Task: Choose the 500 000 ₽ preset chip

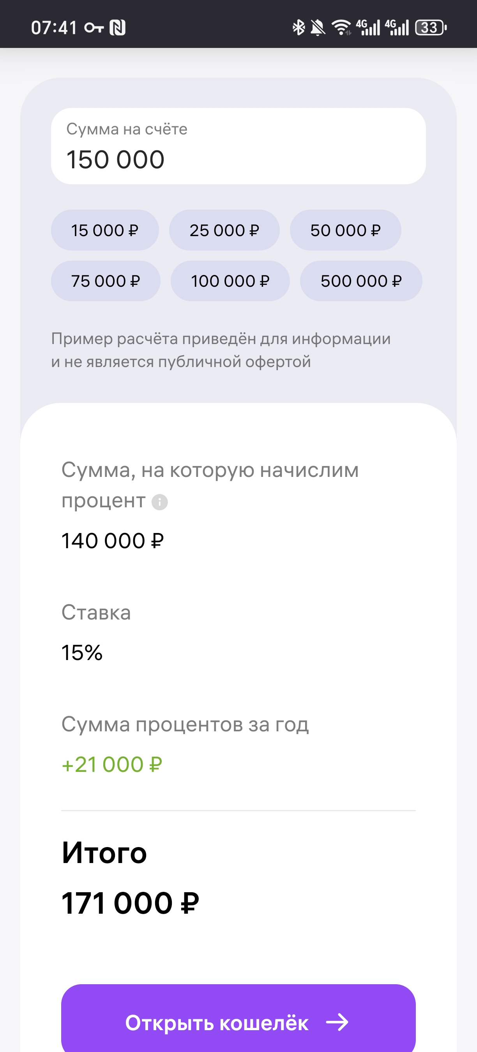Action: tap(361, 281)
